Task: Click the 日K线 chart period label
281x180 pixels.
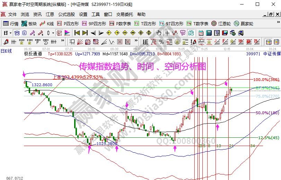Action: point(6,51)
